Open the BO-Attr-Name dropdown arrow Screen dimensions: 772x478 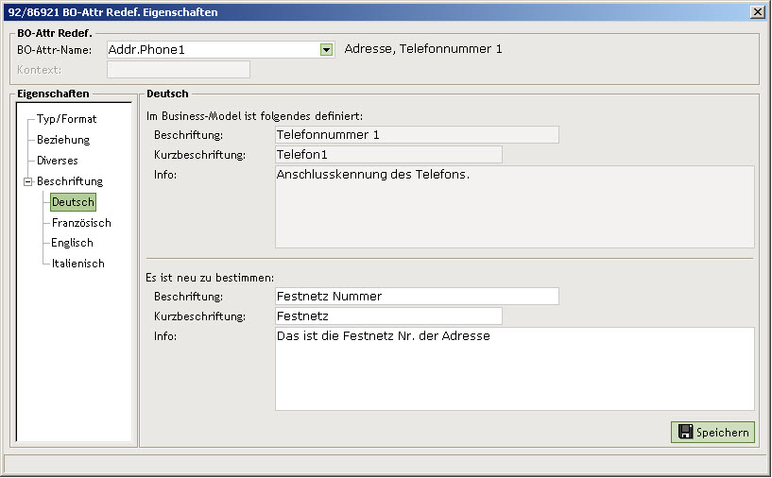tap(326, 50)
